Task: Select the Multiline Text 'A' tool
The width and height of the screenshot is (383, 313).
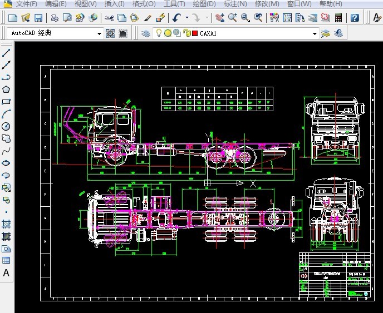Action: (7, 273)
